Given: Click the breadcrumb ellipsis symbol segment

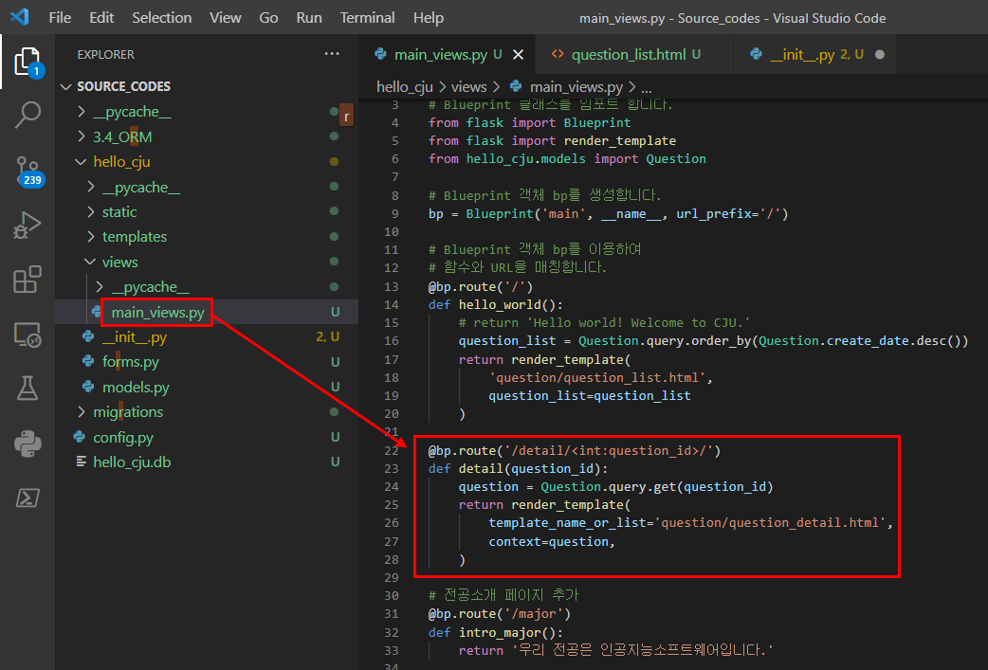Looking at the screenshot, I should point(647,87).
